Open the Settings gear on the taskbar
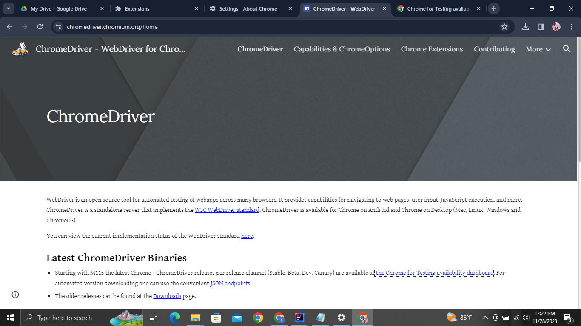This screenshot has height=326, width=581. point(341,318)
